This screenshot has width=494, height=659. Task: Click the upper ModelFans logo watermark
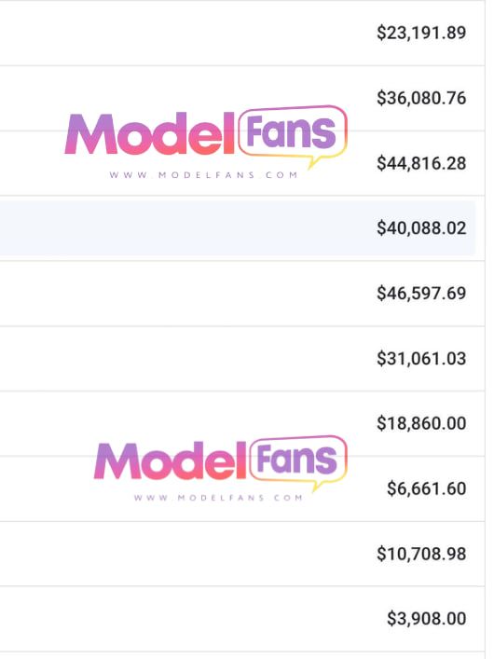click(x=206, y=143)
